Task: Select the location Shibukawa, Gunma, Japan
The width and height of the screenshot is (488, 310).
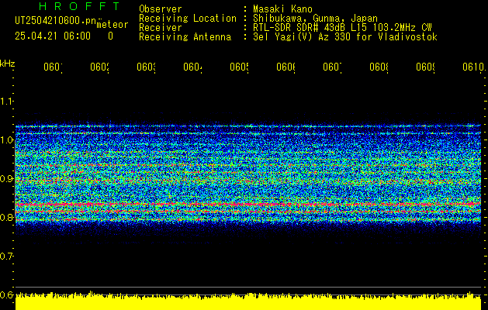Action: 315,19
